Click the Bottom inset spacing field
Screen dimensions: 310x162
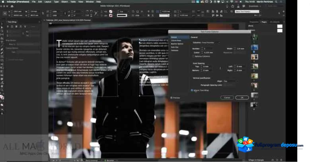point(208,70)
